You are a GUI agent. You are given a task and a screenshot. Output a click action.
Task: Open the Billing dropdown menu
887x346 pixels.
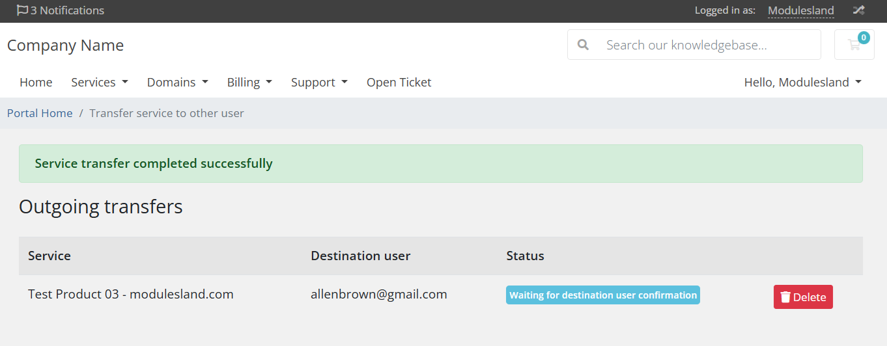click(x=249, y=82)
